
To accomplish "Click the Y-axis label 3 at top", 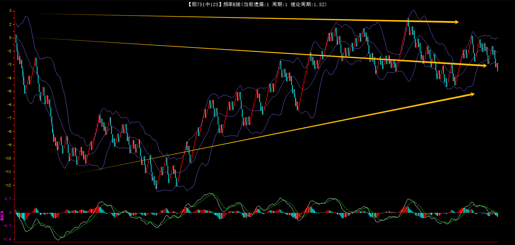I will pyautogui.click(x=10, y=11).
